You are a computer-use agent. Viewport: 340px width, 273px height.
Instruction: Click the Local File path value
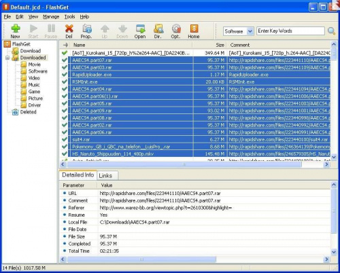pyautogui.click(x=135, y=222)
